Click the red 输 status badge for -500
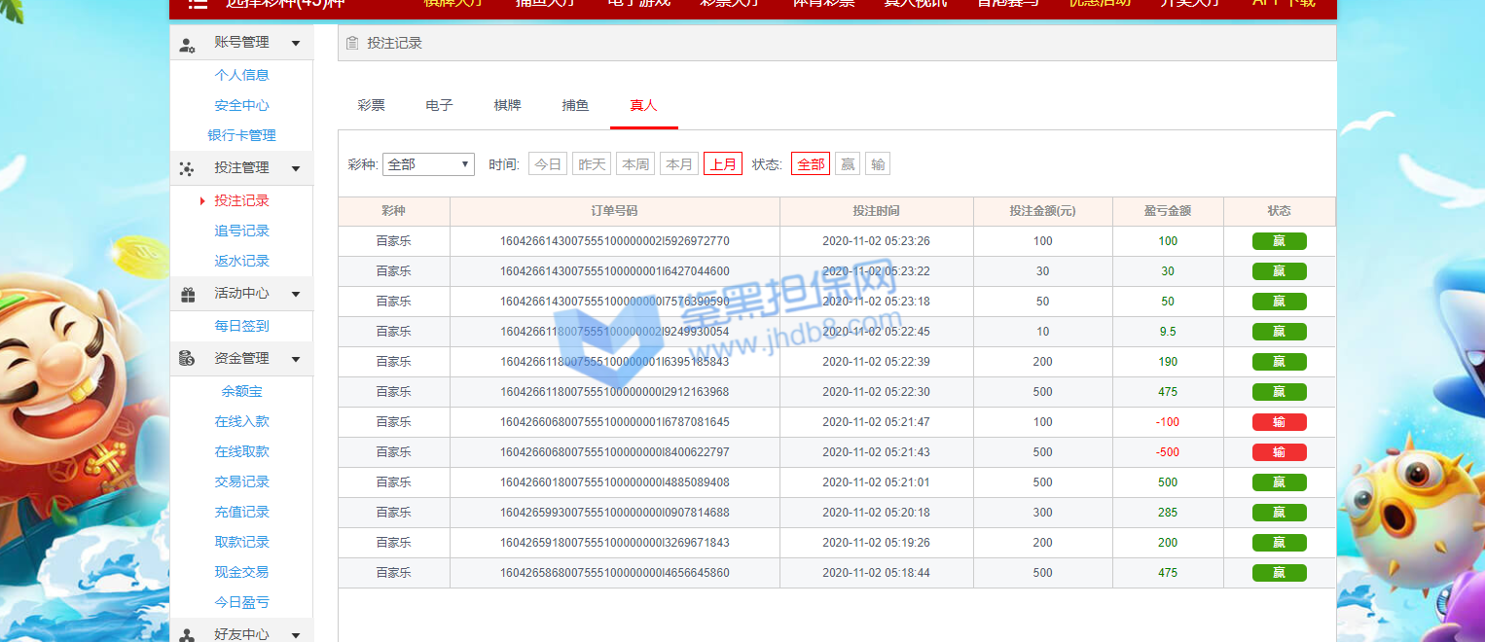Screen dimensions: 1485x642 (x=1279, y=452)
